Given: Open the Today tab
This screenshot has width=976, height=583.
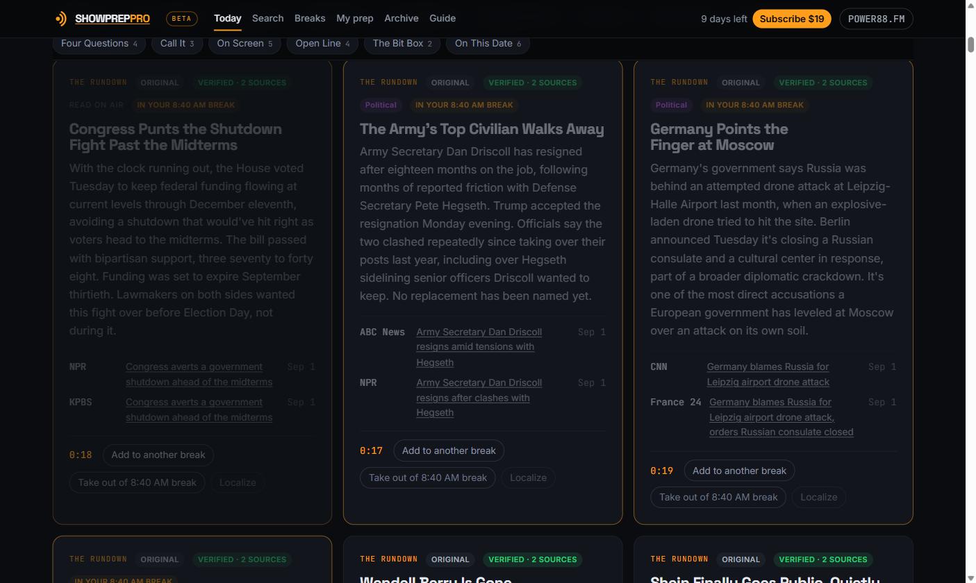Looking at the screenshot, I should [x=227, y=18].
